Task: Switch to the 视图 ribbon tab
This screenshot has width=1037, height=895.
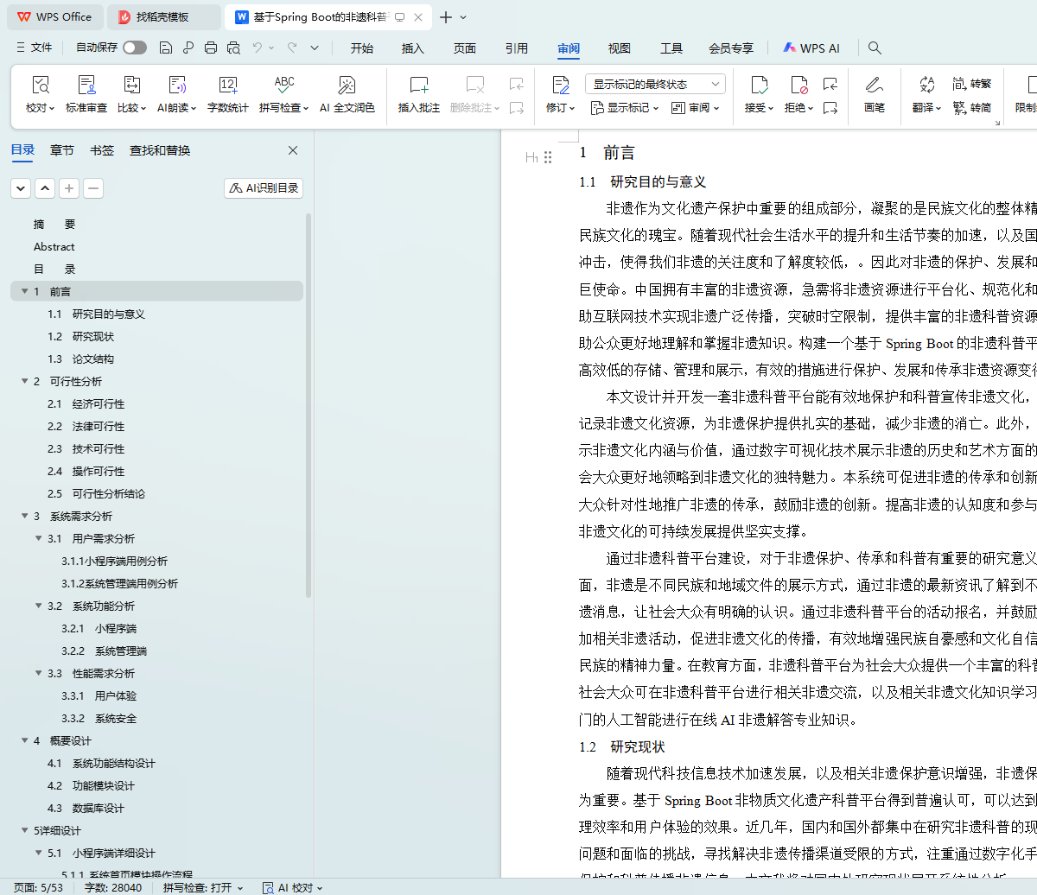Action: 619,48
